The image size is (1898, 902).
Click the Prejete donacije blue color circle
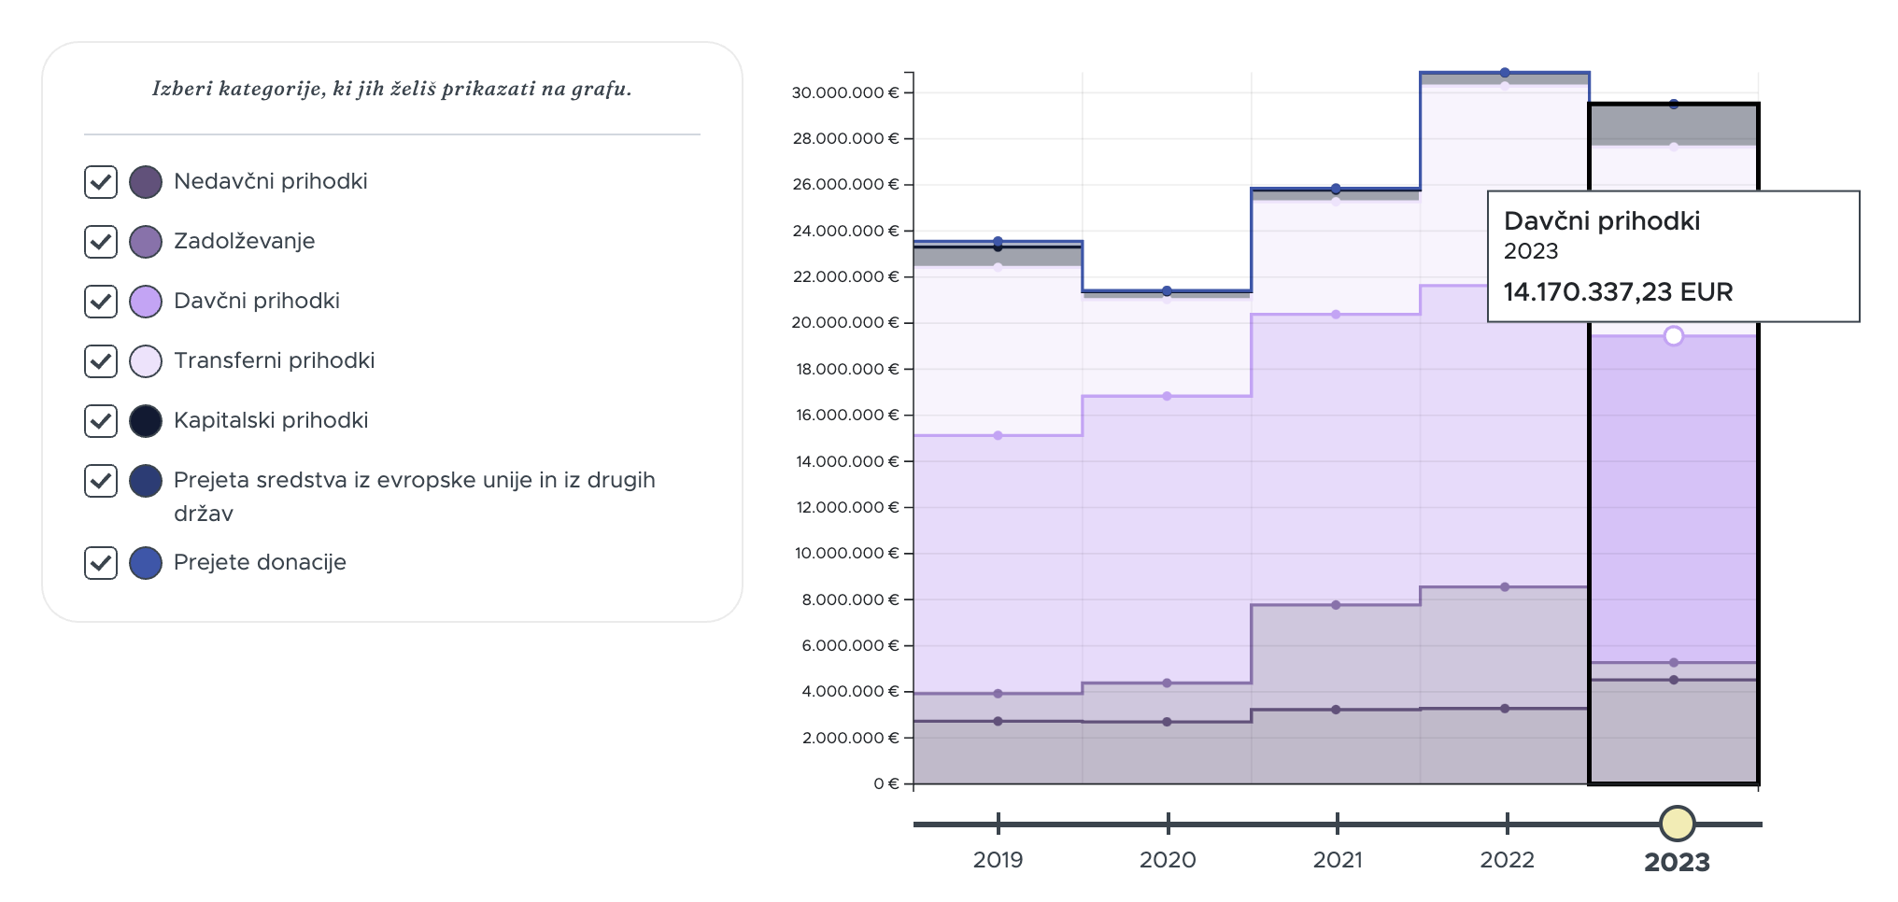coord(146,563)
